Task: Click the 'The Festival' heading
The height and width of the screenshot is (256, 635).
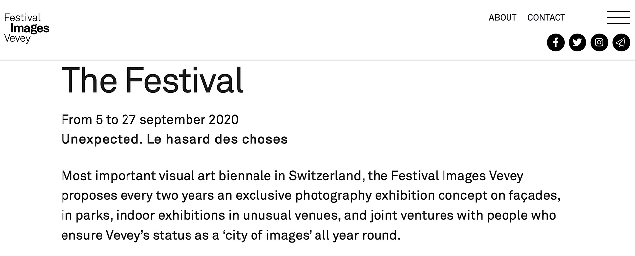Action: [x=152, y=80]
